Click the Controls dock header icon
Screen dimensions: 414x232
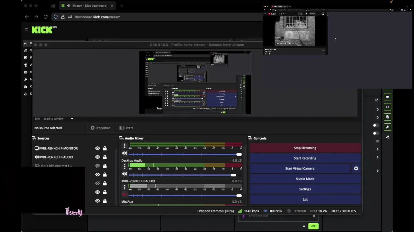(x=250, y=138)
